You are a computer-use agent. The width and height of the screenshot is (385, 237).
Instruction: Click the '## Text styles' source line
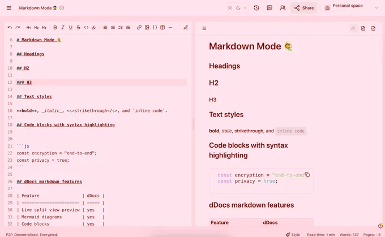pyautogui.click(x=34, y=96)
